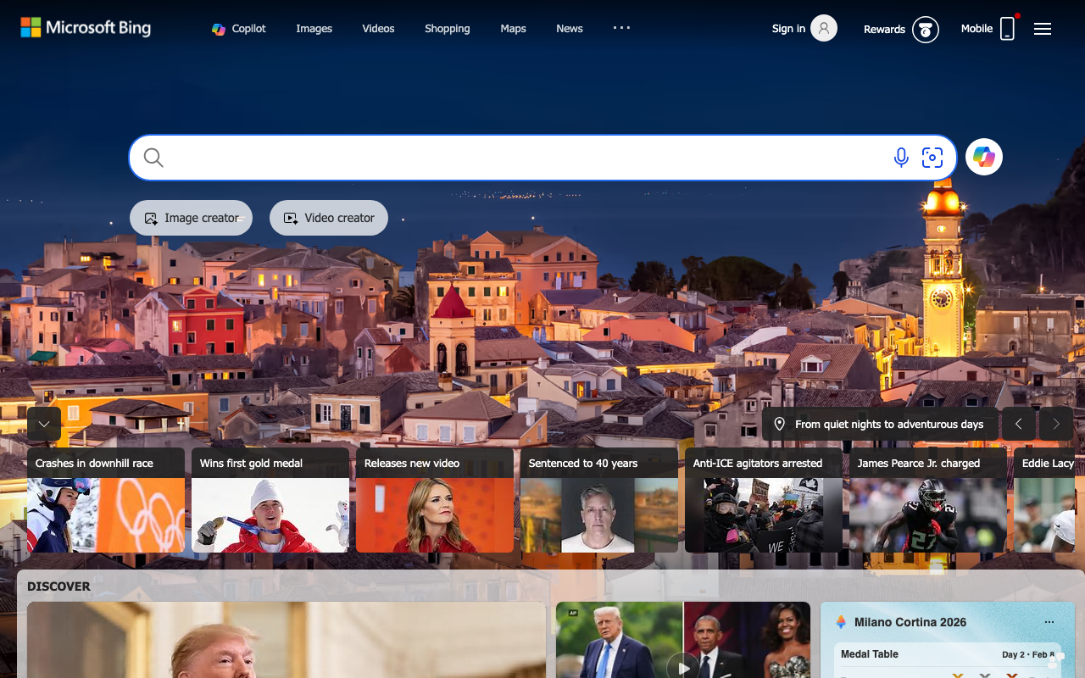
Task: Open Maps from the top navigation
Action: click(513, 28)
